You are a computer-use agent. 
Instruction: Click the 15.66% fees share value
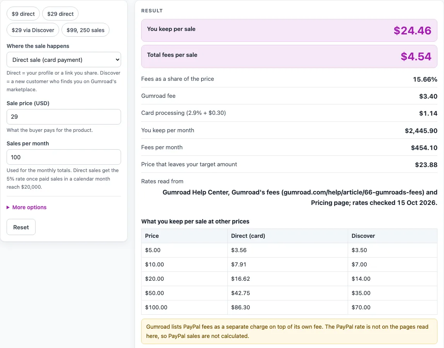tap(425, 79)
